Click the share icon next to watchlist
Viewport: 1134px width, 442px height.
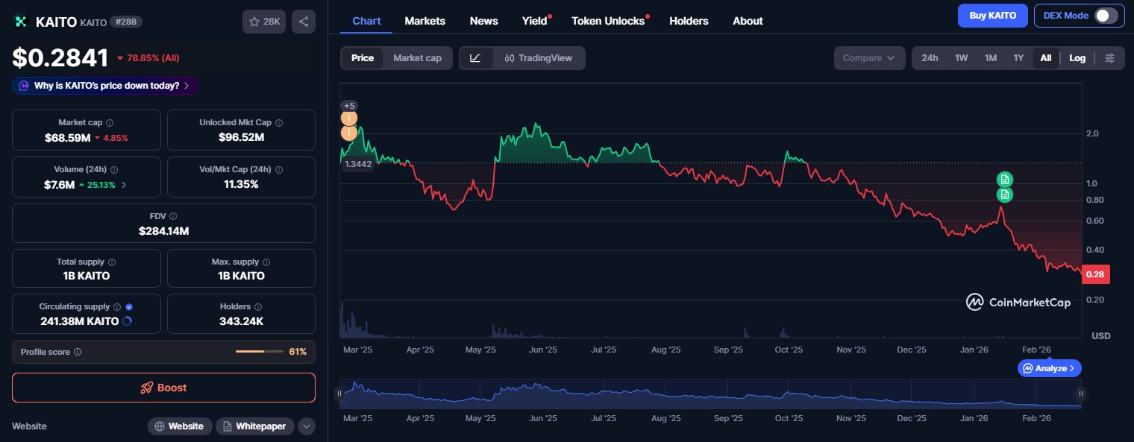coord(303,22)
